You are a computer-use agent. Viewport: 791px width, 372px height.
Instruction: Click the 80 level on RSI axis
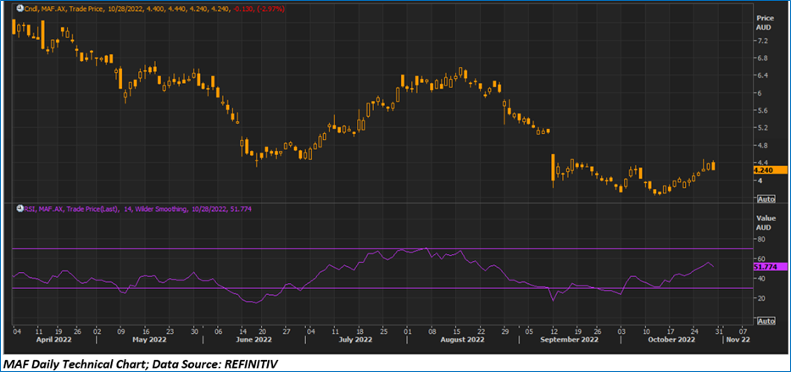(760, 240)
